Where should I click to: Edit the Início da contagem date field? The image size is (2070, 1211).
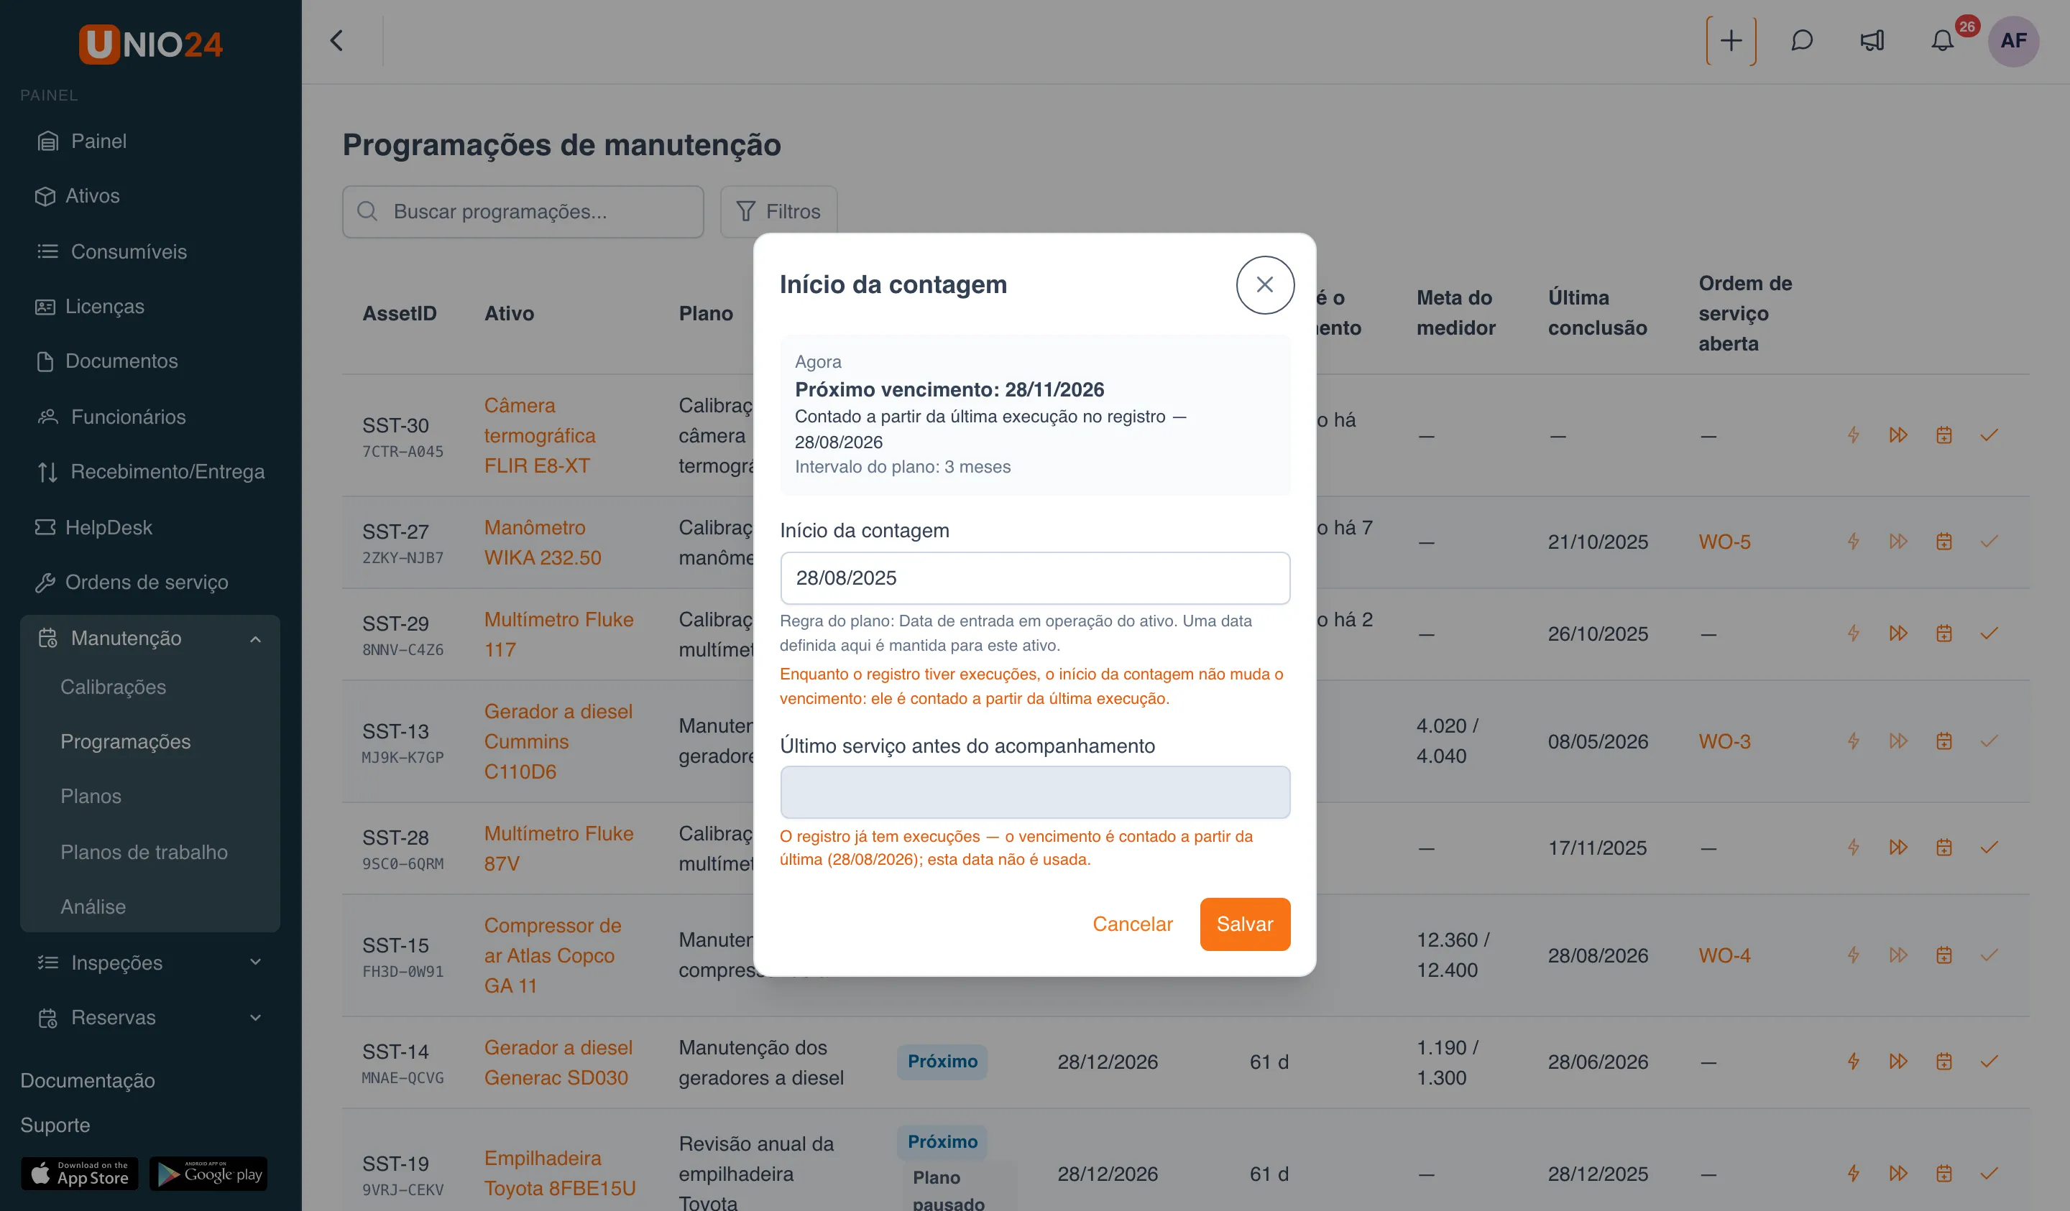point(1034,578)
